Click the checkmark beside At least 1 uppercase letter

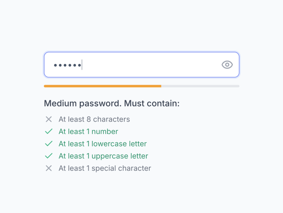(49, 156)
